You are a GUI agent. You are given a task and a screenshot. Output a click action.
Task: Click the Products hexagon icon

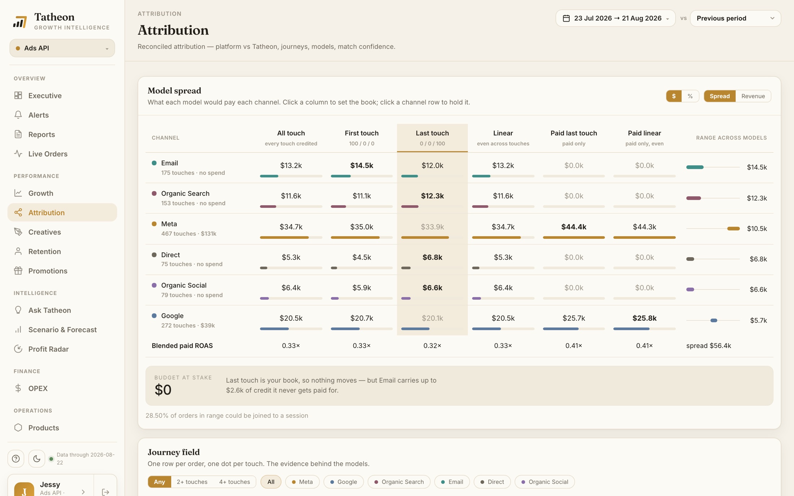18,427
